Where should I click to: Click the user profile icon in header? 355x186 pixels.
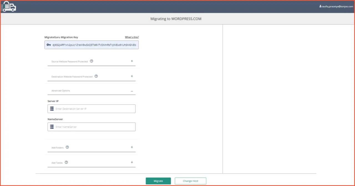tap(320, 6)
